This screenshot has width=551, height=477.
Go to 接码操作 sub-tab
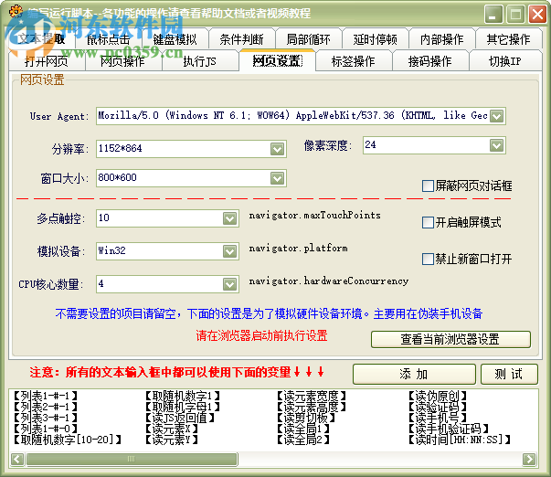click(x=430, y=61)
